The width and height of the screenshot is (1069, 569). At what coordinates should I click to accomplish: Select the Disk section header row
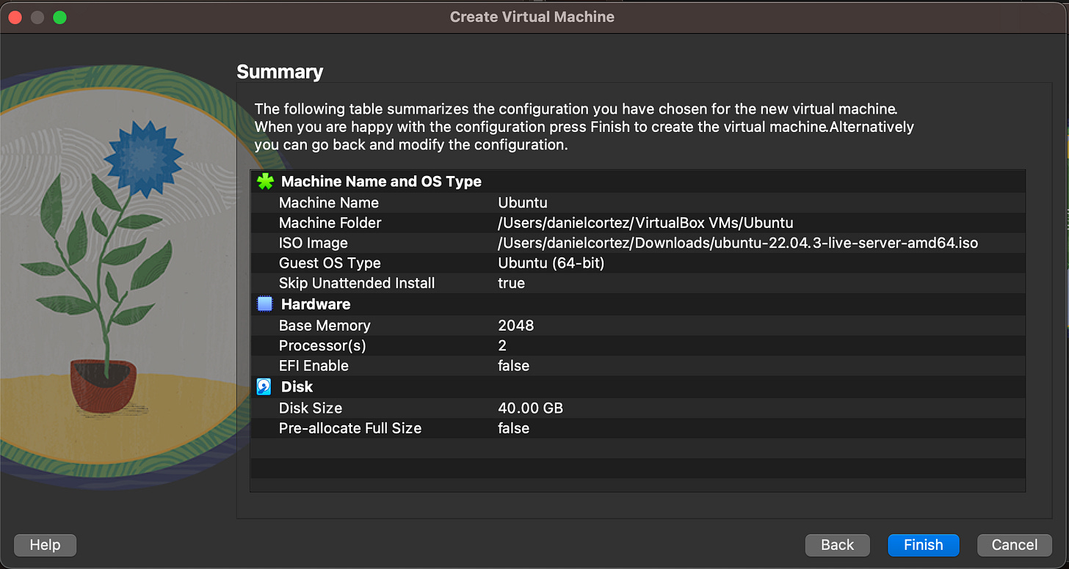click(638, 386)
